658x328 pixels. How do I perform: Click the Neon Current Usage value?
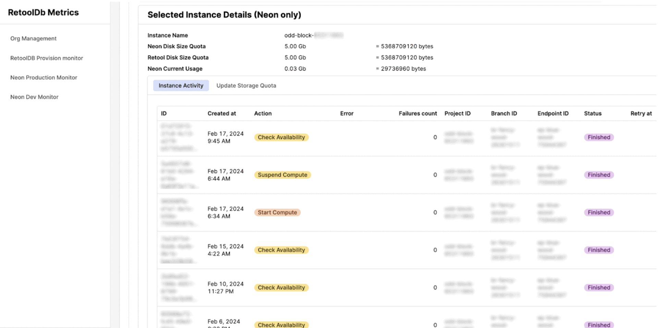pyautogui.click(x=295, y=69)
